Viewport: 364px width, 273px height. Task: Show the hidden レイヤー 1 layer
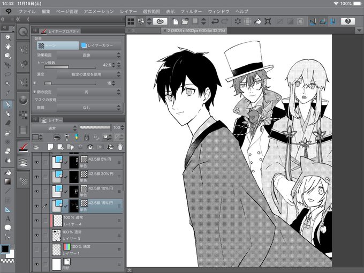(x=36, y=250)
